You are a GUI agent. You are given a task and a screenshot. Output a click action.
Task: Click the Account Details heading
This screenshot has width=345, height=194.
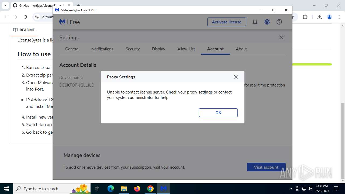[78, 65]
